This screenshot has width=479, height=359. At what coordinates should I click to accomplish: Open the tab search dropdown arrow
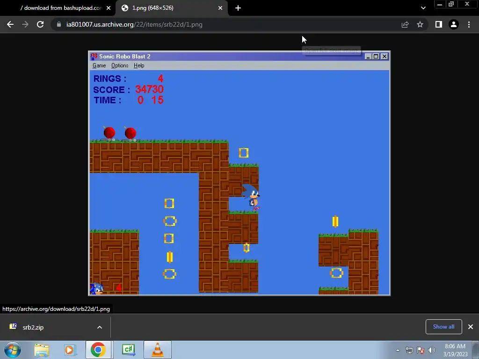point(423,8)
